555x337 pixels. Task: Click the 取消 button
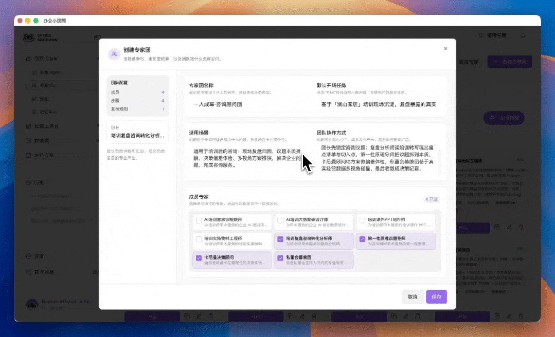413,297
